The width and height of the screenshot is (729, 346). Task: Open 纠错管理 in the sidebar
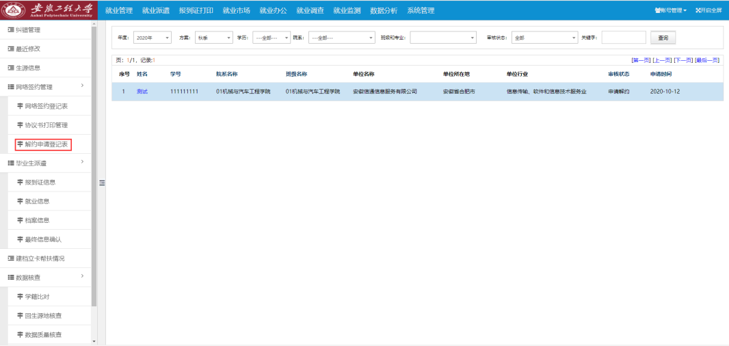point(28,30)
